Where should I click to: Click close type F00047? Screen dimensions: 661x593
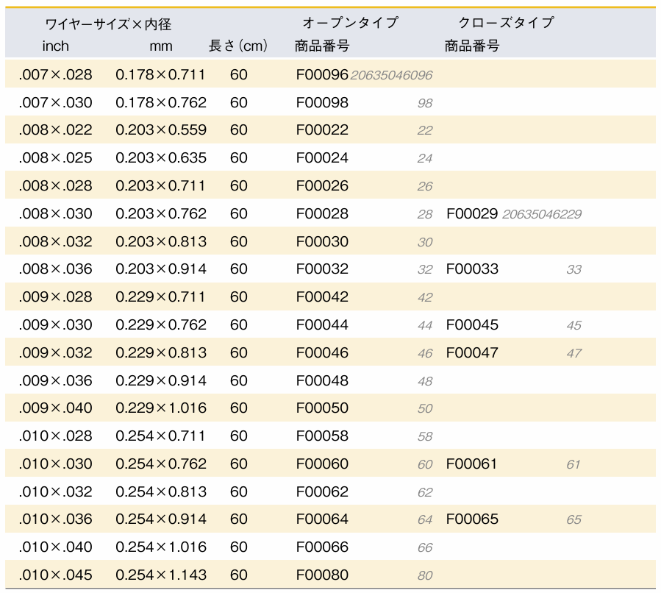[x=472, y=352]
